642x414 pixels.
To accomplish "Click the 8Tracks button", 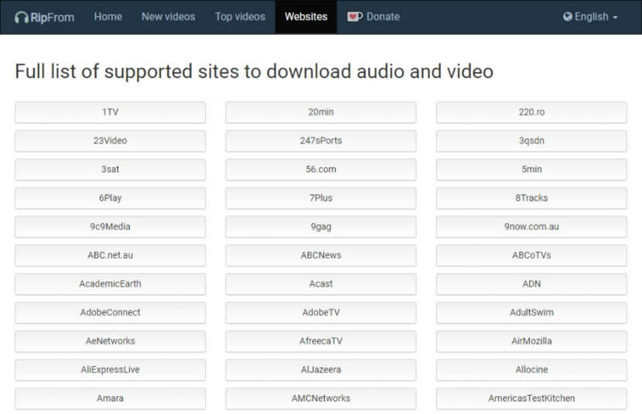I will (x=531, y=199).
